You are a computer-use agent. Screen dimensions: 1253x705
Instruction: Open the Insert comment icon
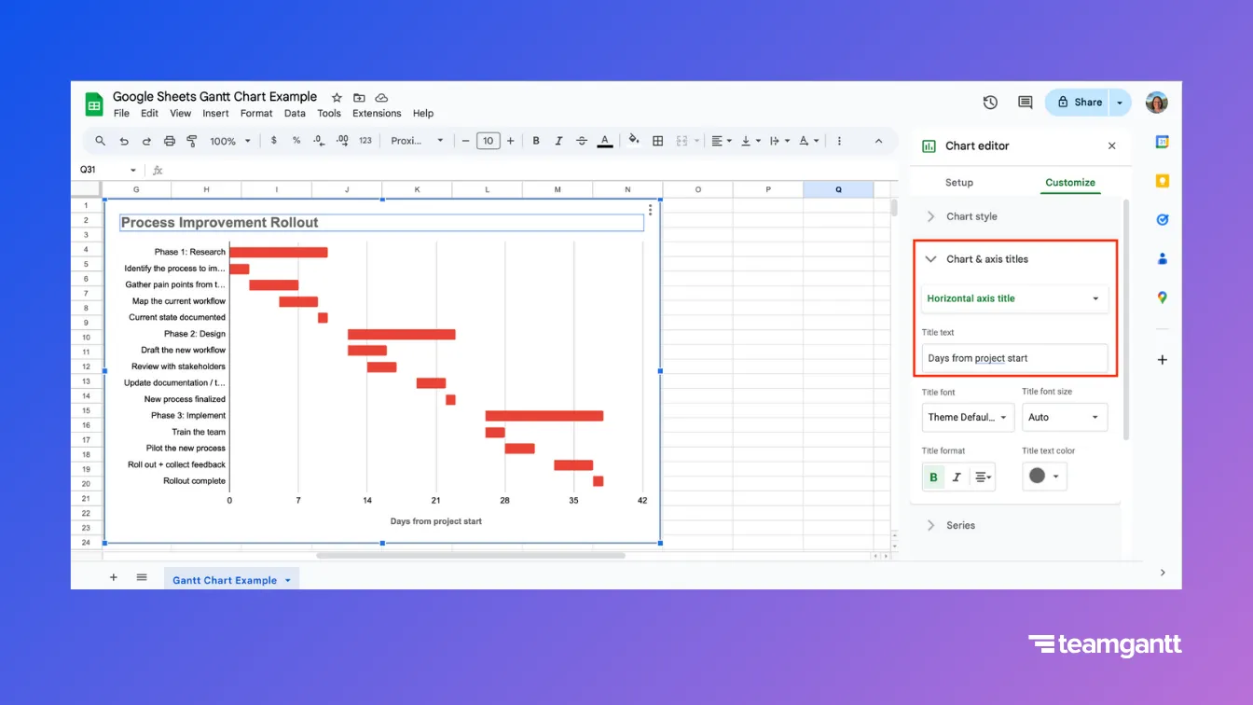pyautogui.click(x=1025, y=102)
